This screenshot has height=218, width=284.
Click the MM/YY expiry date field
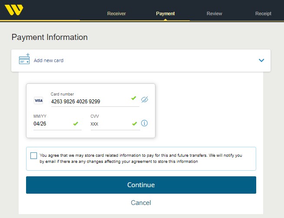tap(51, 124)
